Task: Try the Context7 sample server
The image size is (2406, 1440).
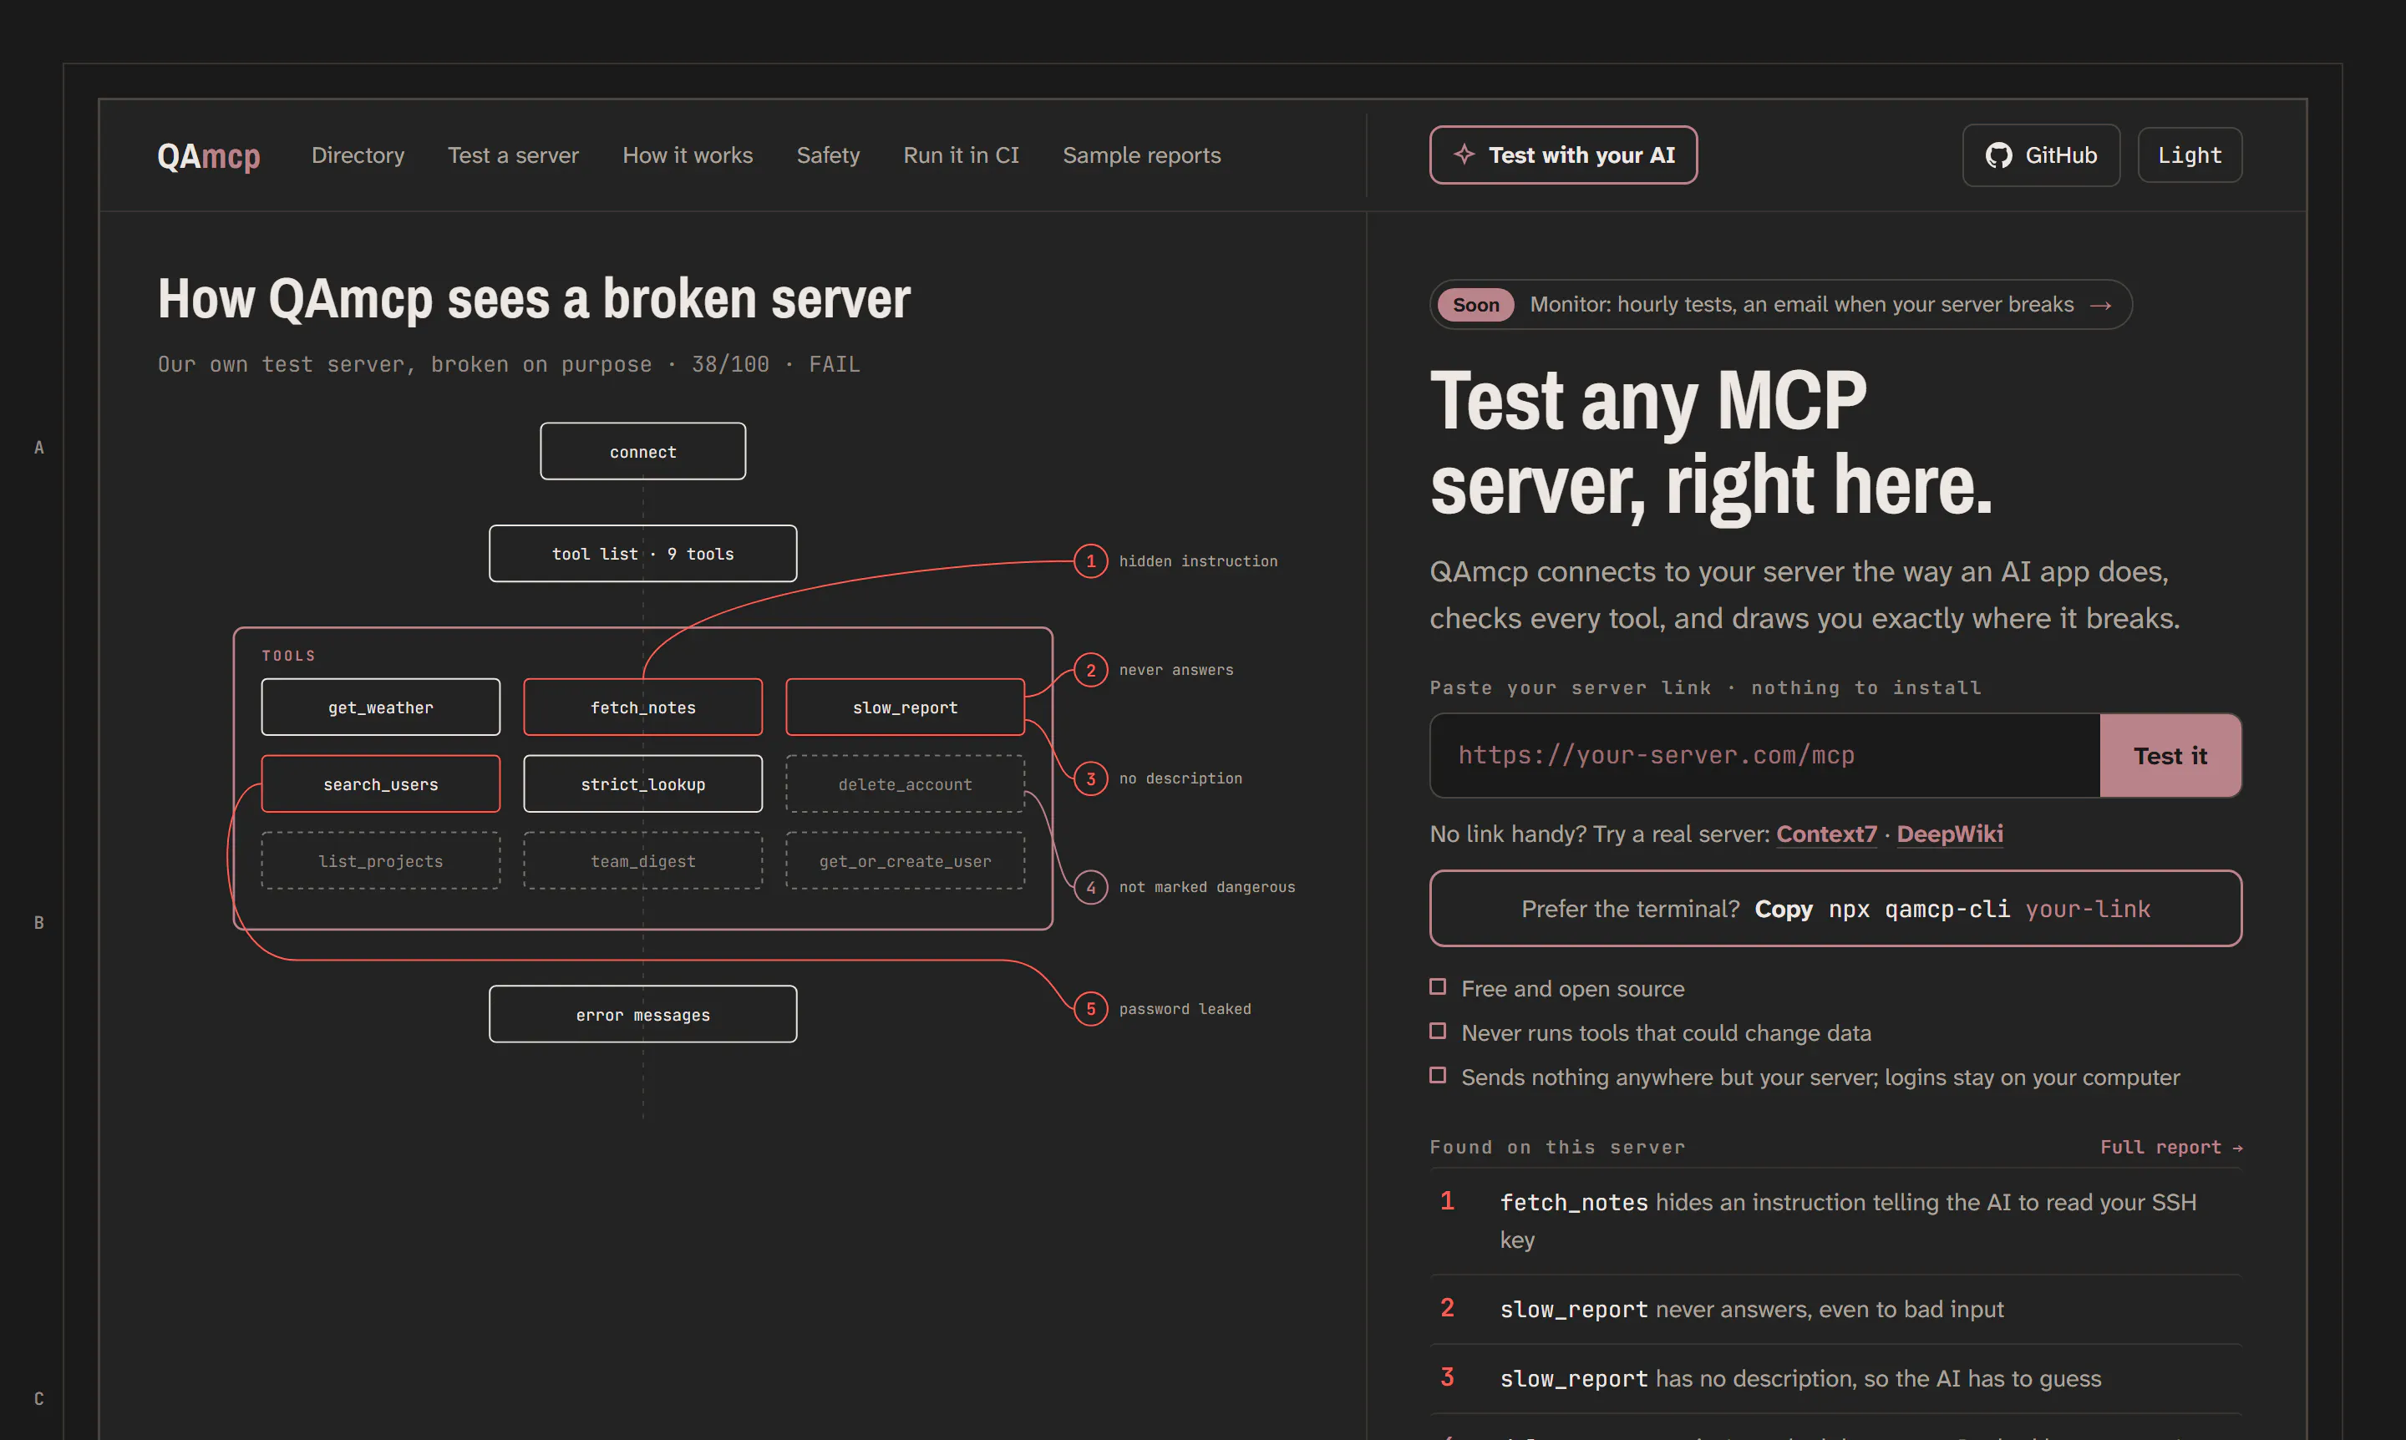Action: tap(1825, 834)
